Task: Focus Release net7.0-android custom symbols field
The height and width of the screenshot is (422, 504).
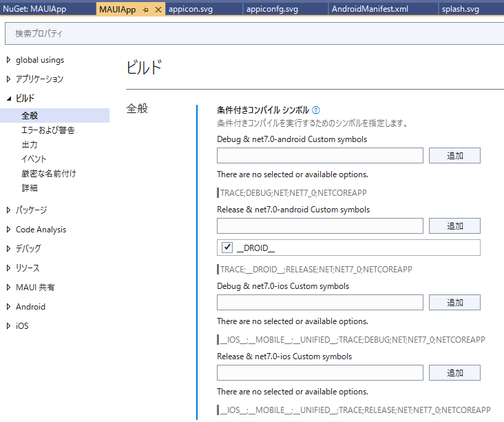Action: [x=320, y=225]
